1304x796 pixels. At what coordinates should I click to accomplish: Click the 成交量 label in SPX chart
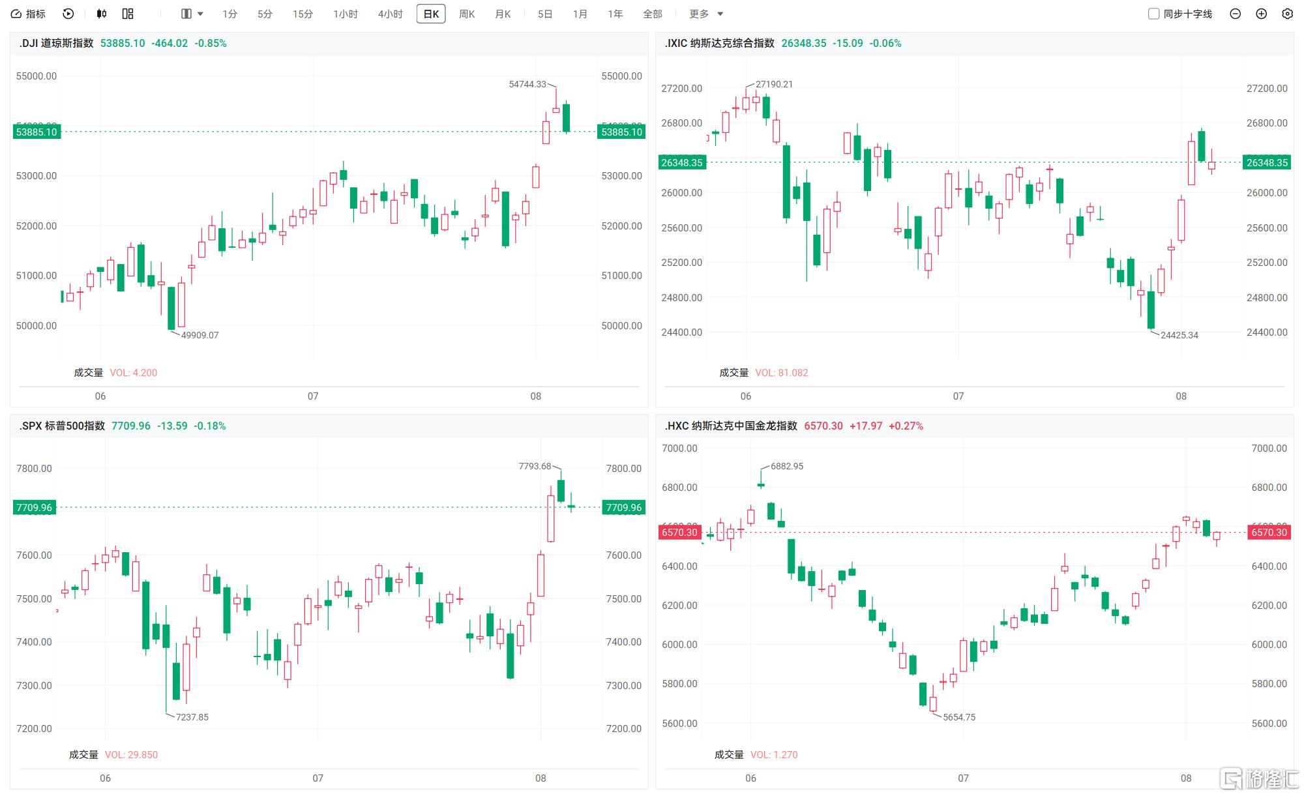(83, 754)
